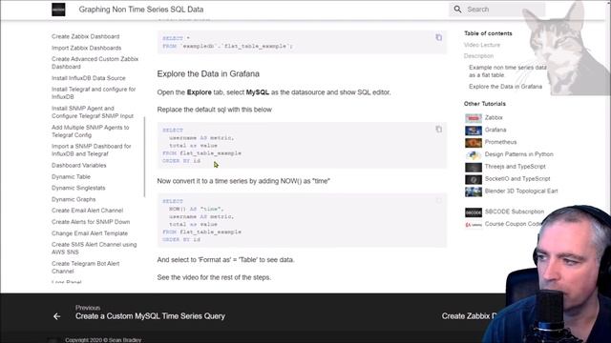The image size is (611, 343).
Task: Click the SocketIO and TypeScript icon
Action: (x=474, y=179)
